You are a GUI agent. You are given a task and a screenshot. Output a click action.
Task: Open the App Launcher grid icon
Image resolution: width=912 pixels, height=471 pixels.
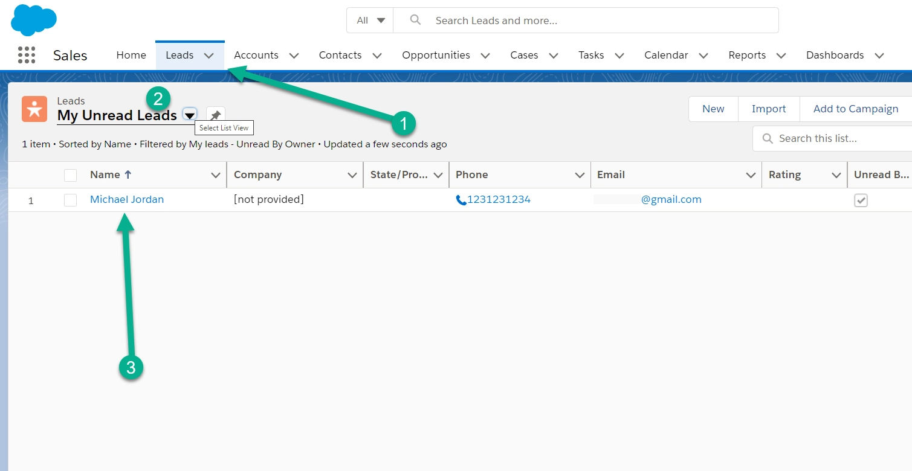point(27,55)
